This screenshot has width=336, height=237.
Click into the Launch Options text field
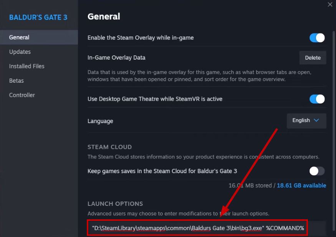click(198, 228)
